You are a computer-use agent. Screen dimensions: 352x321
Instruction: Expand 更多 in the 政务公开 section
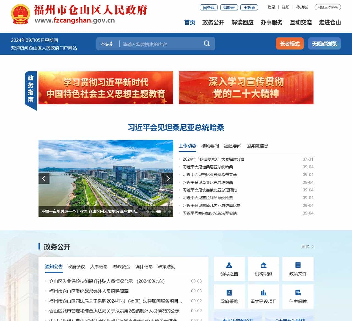(x=307, y=247)
